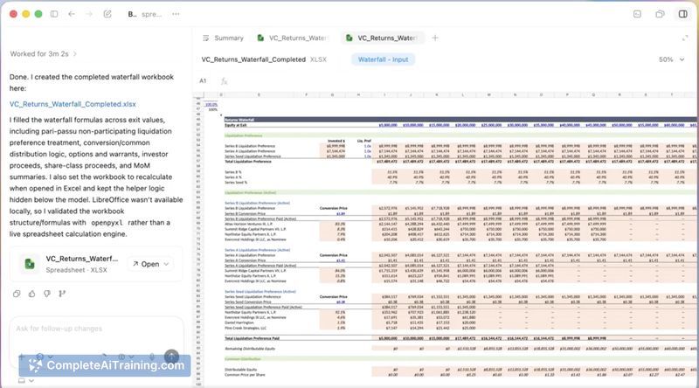This screenshot has width=699, height=388.
Task: Give the response a thumbs up
Action: (31, 294)
